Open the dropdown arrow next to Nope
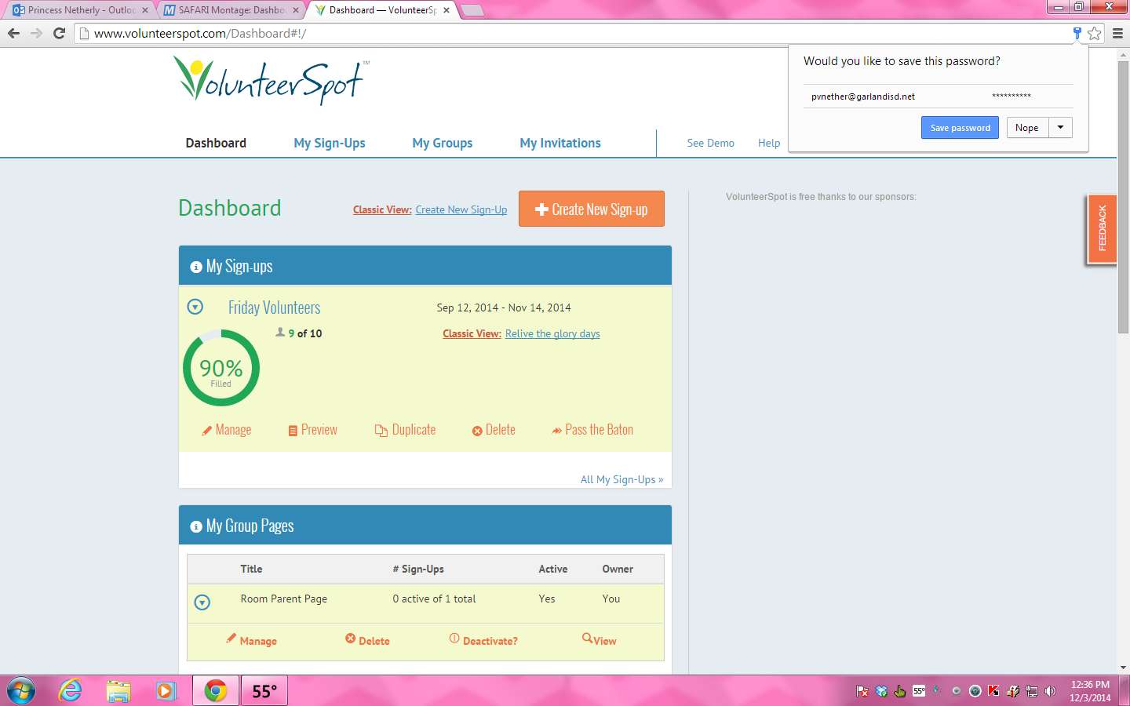The width and height of the screenshot is (1130, 706). 1061,127
